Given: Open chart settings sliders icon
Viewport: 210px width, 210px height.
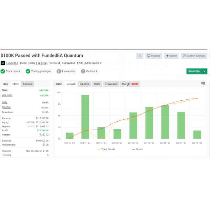Looking at the screenshot, I should click(203, 84).
